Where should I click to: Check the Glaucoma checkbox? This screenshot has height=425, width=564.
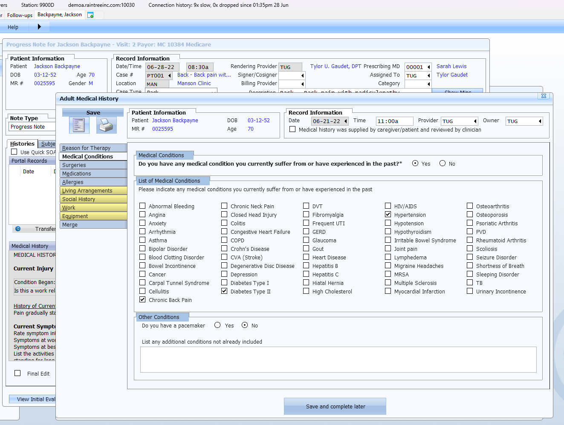(306, 240)
